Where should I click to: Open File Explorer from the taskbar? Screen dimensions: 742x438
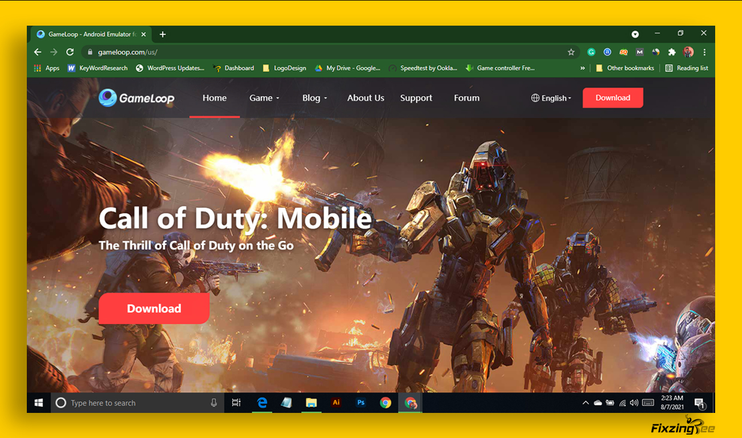[311, 403]
